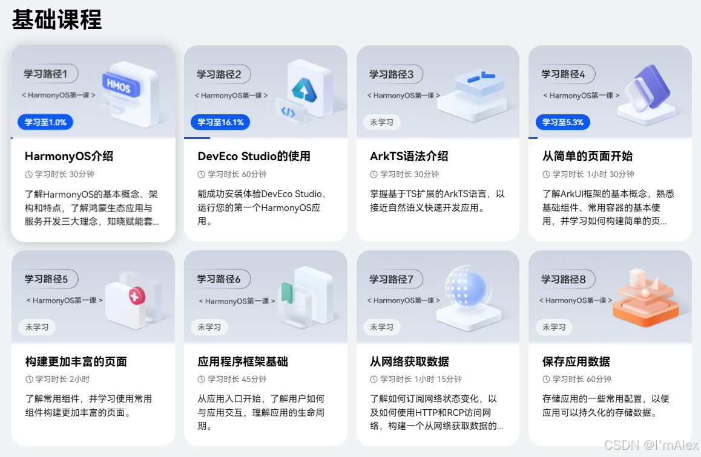Screen dimensions: 701x457
Task: Click the 学习至5.3% progress badge
Action: click(563, 122)
